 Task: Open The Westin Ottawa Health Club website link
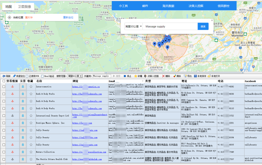click(87, 159)
